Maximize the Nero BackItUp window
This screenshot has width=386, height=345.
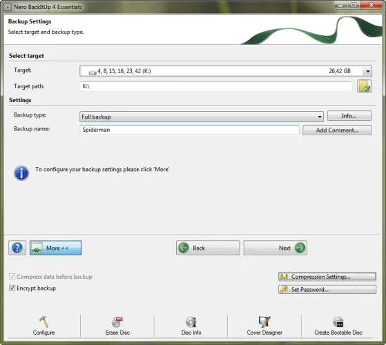[x=354, y=6]
